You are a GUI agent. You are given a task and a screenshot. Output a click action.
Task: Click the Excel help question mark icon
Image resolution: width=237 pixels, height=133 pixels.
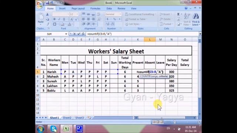[186, 8]
